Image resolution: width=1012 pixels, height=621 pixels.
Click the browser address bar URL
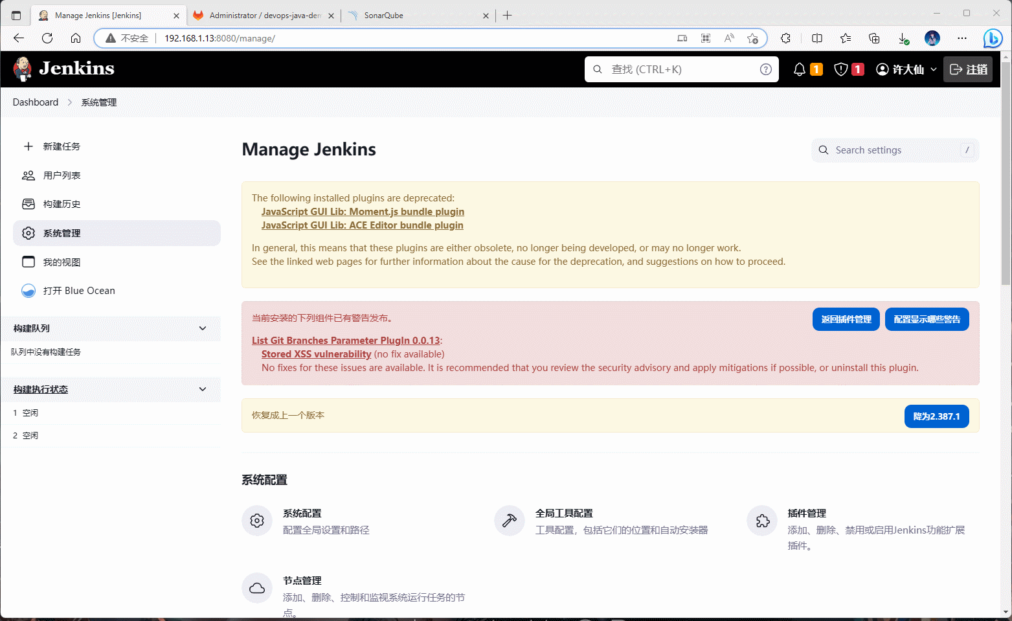pos(219,38)
